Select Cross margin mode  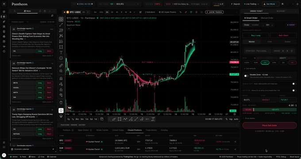pos(247,25)
